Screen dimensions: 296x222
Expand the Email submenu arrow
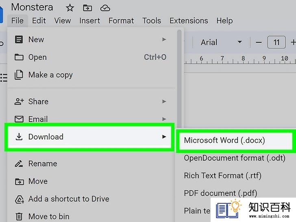click(x=164, y=119)
